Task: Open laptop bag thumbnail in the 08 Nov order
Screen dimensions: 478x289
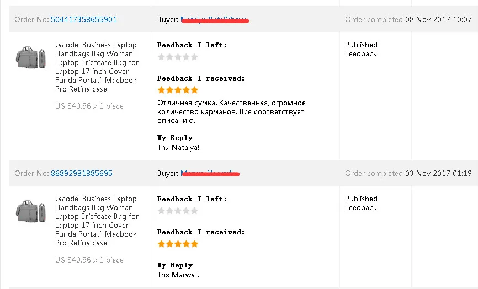Action: coord(30,55)
